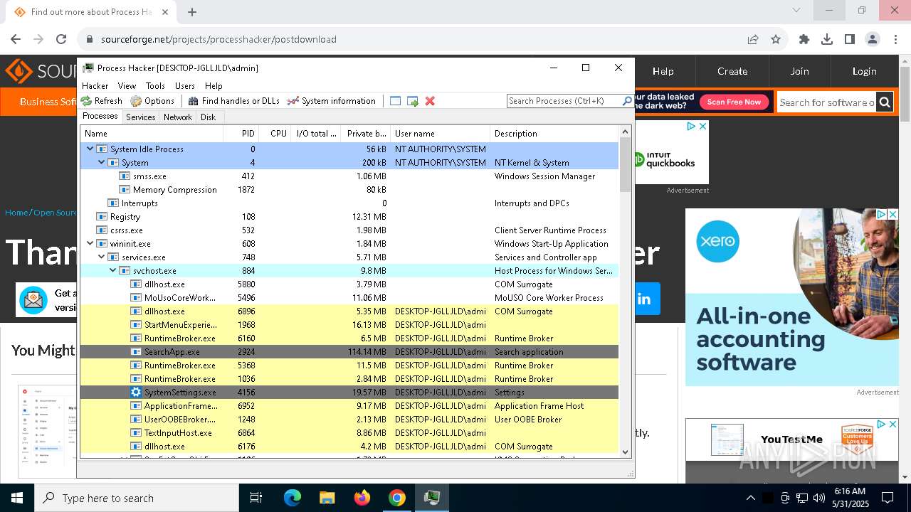Open the Tools menu
The image size is (911, 512).
coord(155,85)
